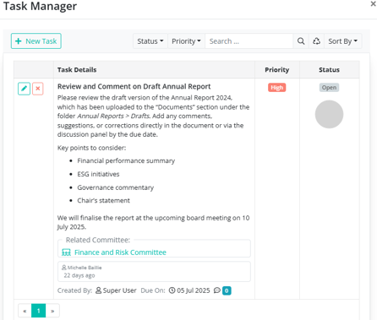Open the Status filter dropdown
377x320 pixels.
click(150, 41)
